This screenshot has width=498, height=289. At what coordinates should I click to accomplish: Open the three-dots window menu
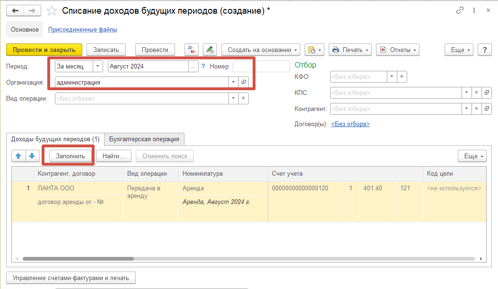point(474,10)
